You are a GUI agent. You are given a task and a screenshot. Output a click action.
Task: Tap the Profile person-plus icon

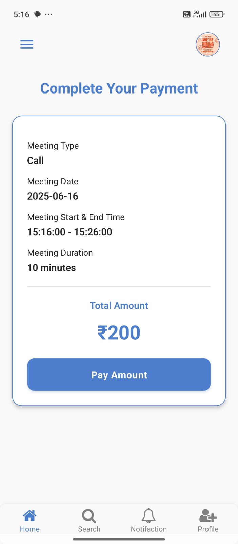pyautogui.click(x=208, y=516)
